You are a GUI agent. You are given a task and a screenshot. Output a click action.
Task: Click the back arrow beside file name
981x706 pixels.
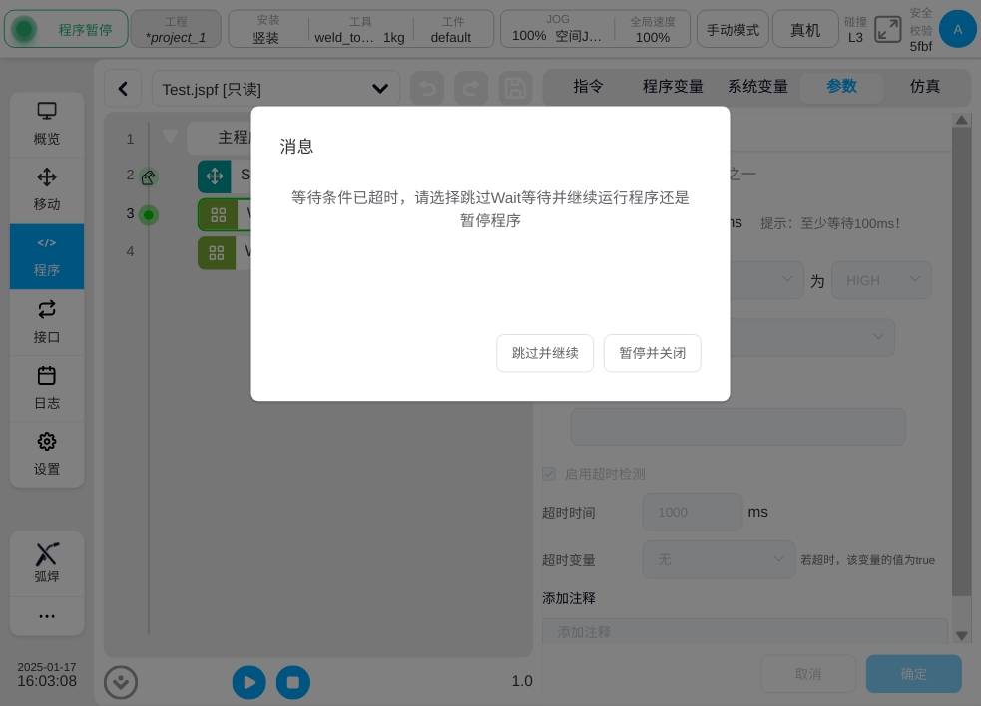pos(123,89)
